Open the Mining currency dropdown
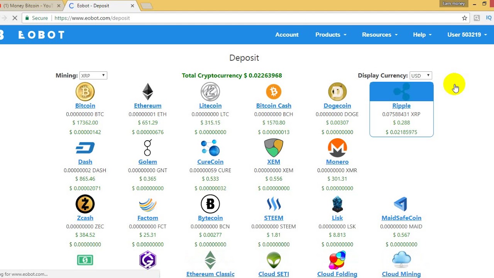Image resolution: width=494 pixels, height=278 pixels. [x=93, y=76]
